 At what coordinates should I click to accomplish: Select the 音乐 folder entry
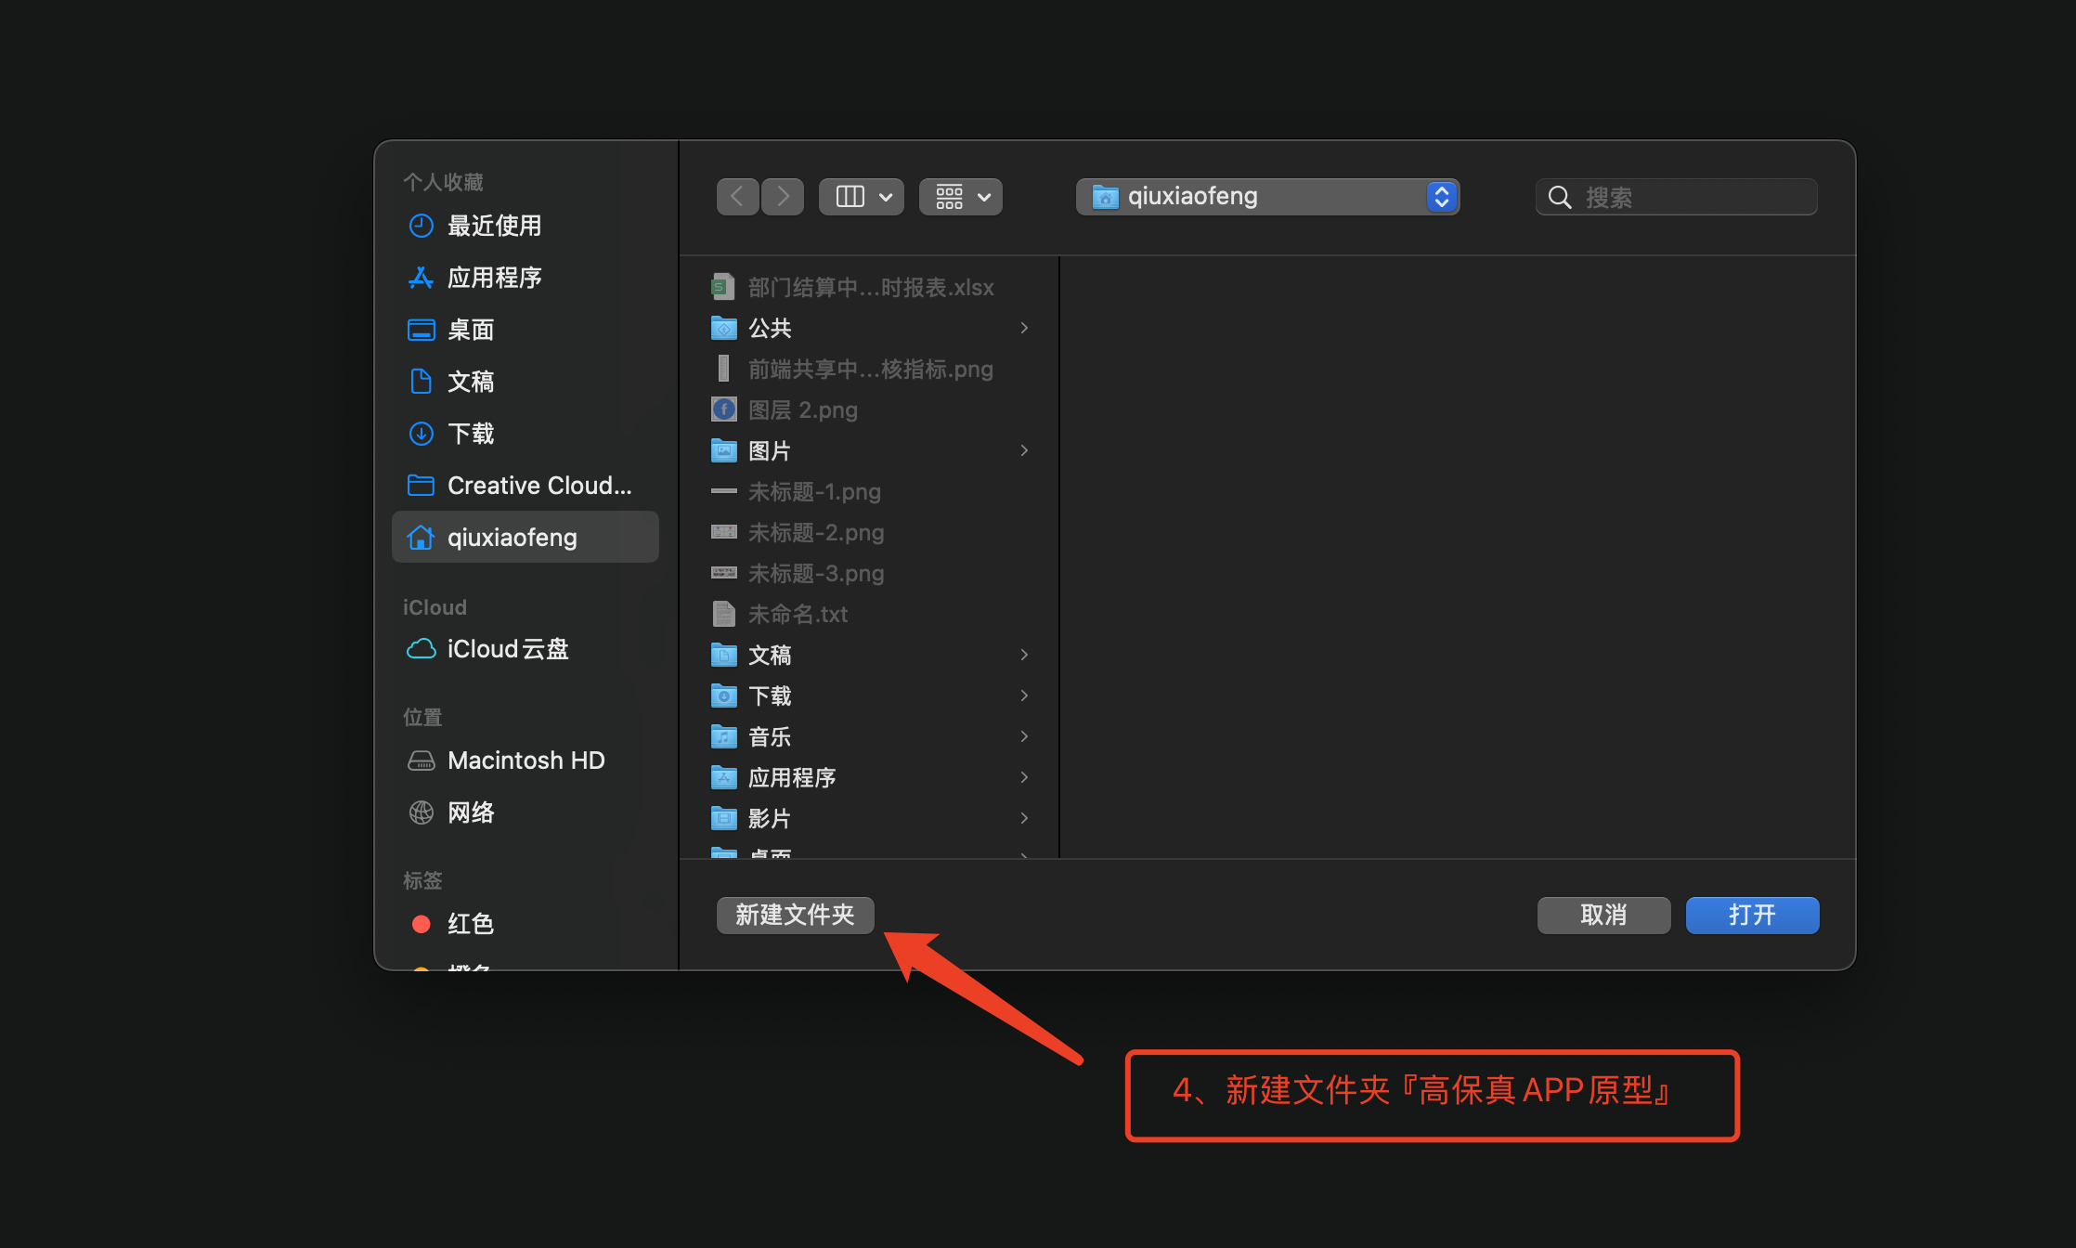(x=770, y=736)
